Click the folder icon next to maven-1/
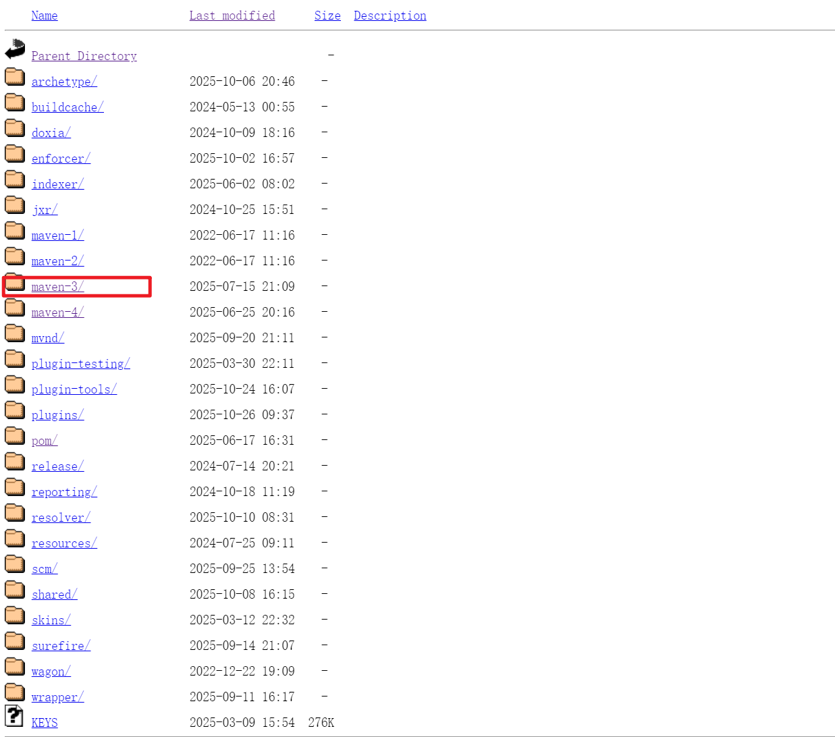The image size is (835, 737). tap(15, 230)
